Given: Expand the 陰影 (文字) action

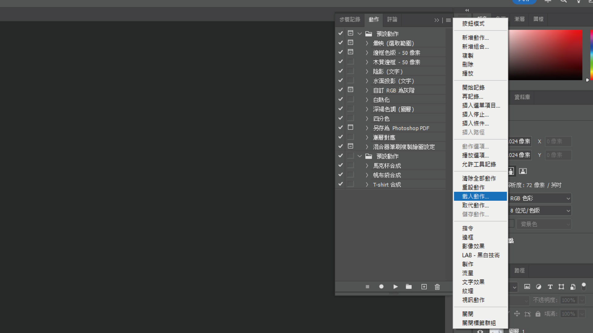Looking at the screenshot, I should click(367, 72).
